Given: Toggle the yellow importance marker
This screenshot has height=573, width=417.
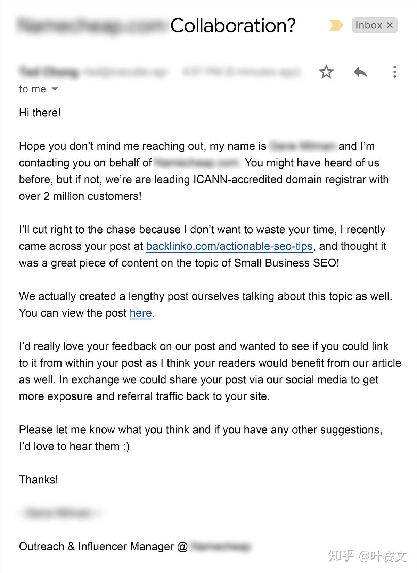Looking at the screenshot, I should pos(336,25).
